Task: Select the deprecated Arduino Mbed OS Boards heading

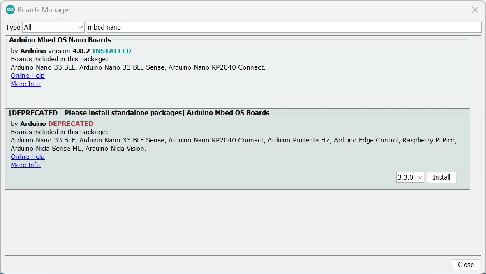Action: click(x=139, y=113)
